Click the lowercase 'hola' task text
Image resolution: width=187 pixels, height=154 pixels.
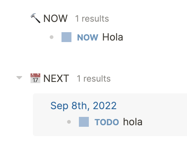point(133,122)
